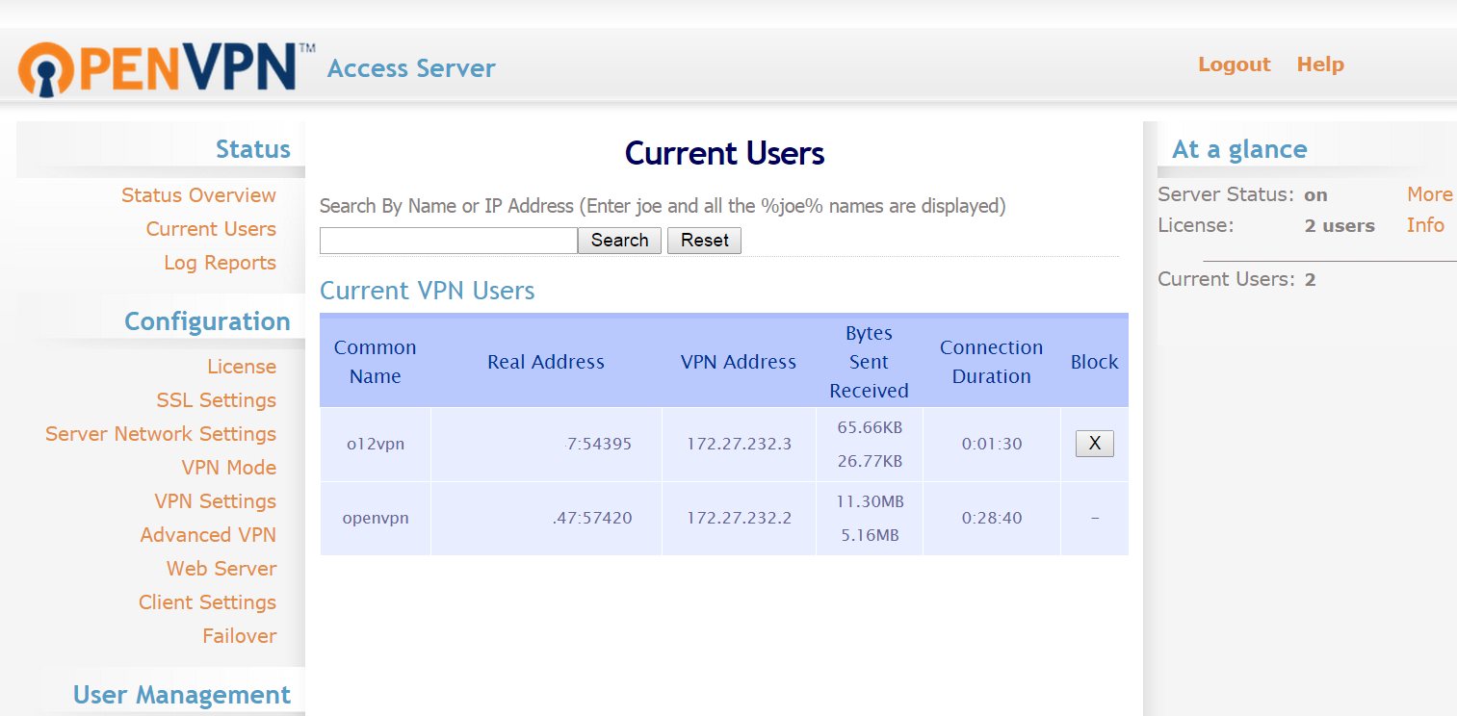Click the Connection Duration column header
The image size is (1457, 716).
click(x=992, y=362)
